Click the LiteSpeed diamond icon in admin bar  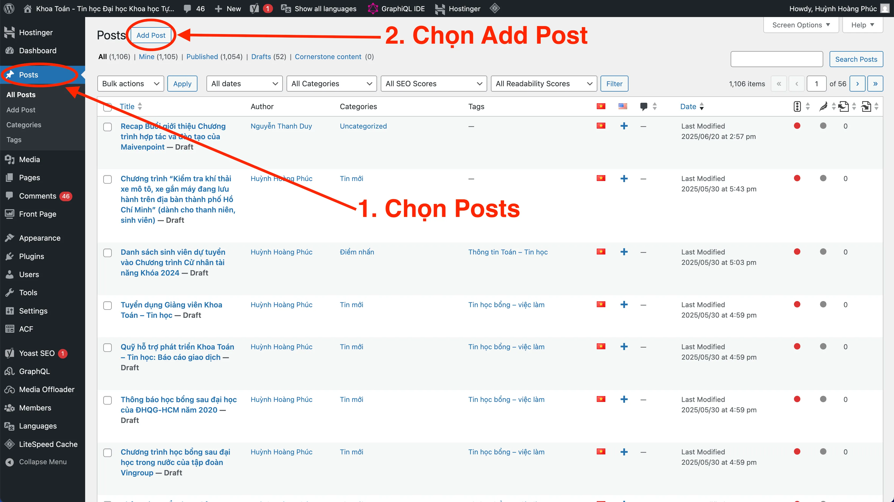[x=495, y=8]
